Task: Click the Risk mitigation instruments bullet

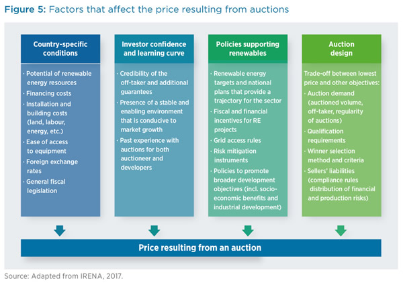Action: click(x=234, y=156)
